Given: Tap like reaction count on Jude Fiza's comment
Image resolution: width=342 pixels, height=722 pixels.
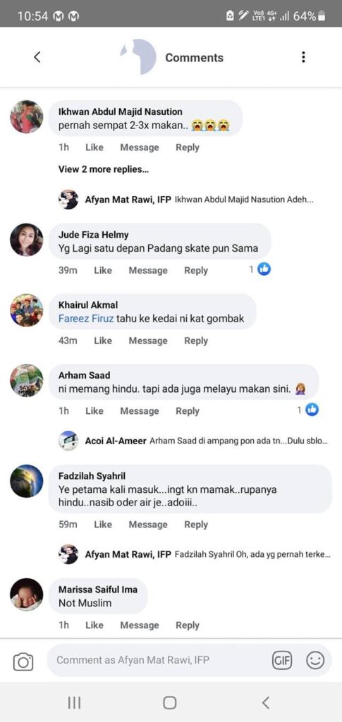Looking at the screenshot, I should coord(260,269).
